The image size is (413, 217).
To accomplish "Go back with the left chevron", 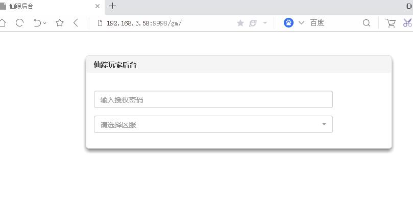I will point(76,23).
